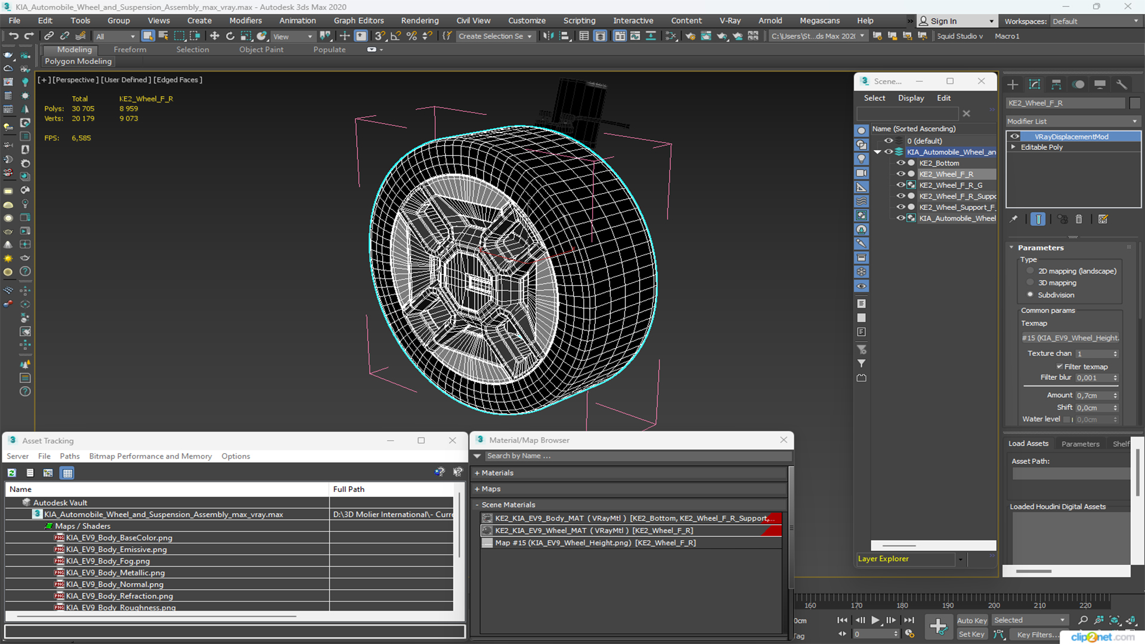This screenshot has height=644, width=1145.
Task: Click the Set Key button
Action: click(972, 634)
